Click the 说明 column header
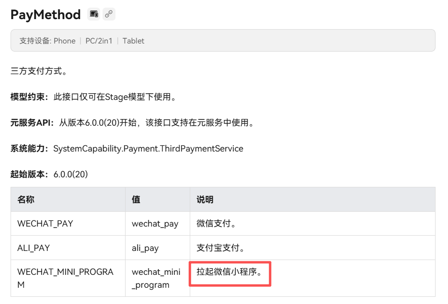This screenshot has width=448, height=304. (312, 199)
